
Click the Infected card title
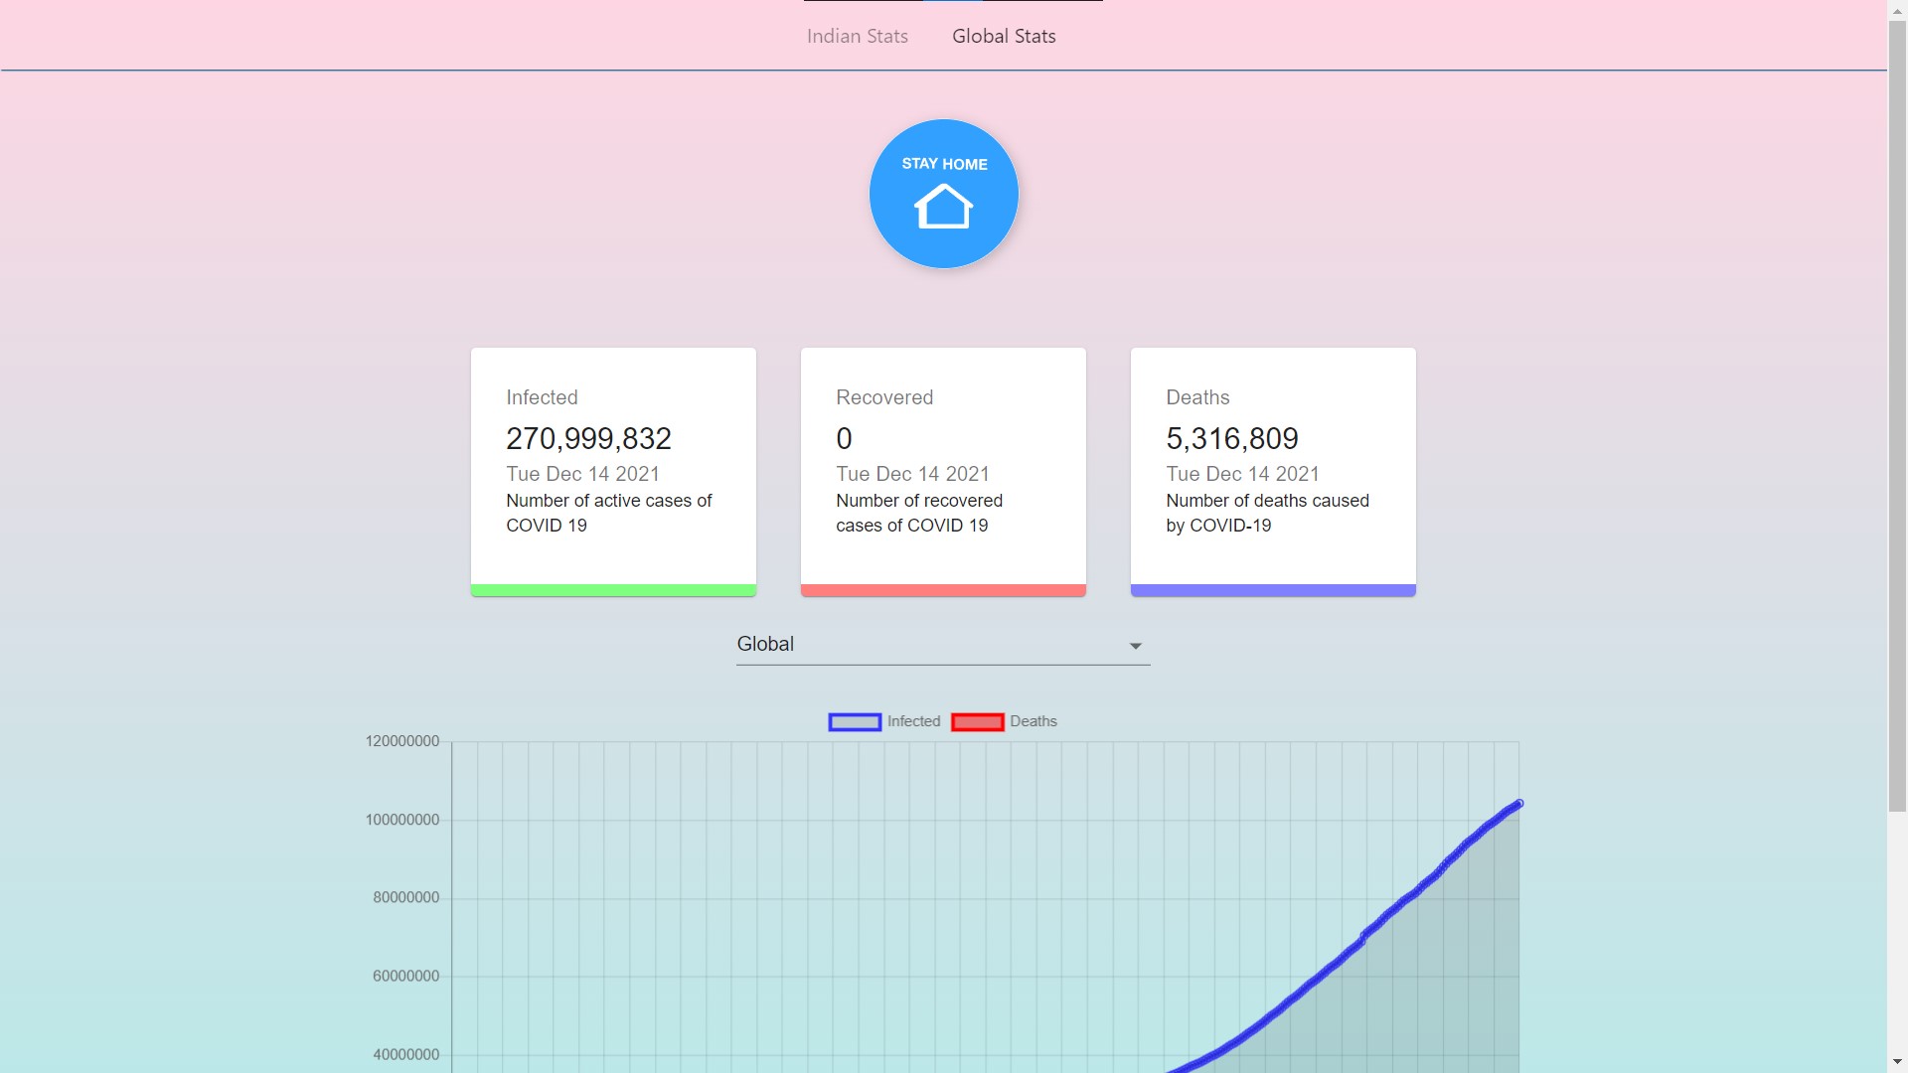click(x=542, y=397)
